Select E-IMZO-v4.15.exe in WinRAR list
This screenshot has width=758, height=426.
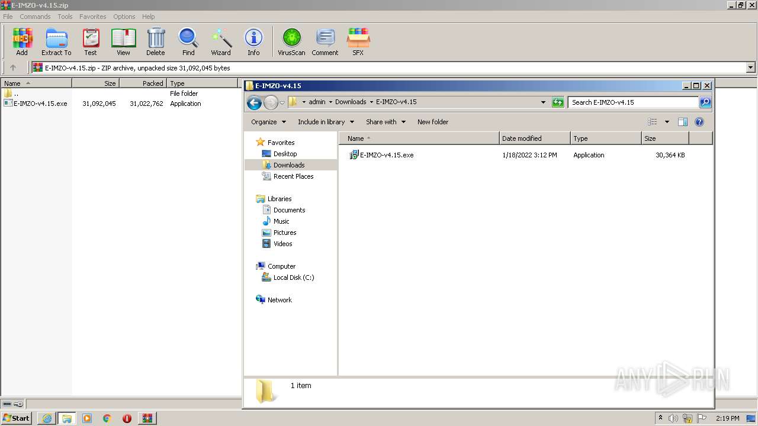(x=40, y=104)
